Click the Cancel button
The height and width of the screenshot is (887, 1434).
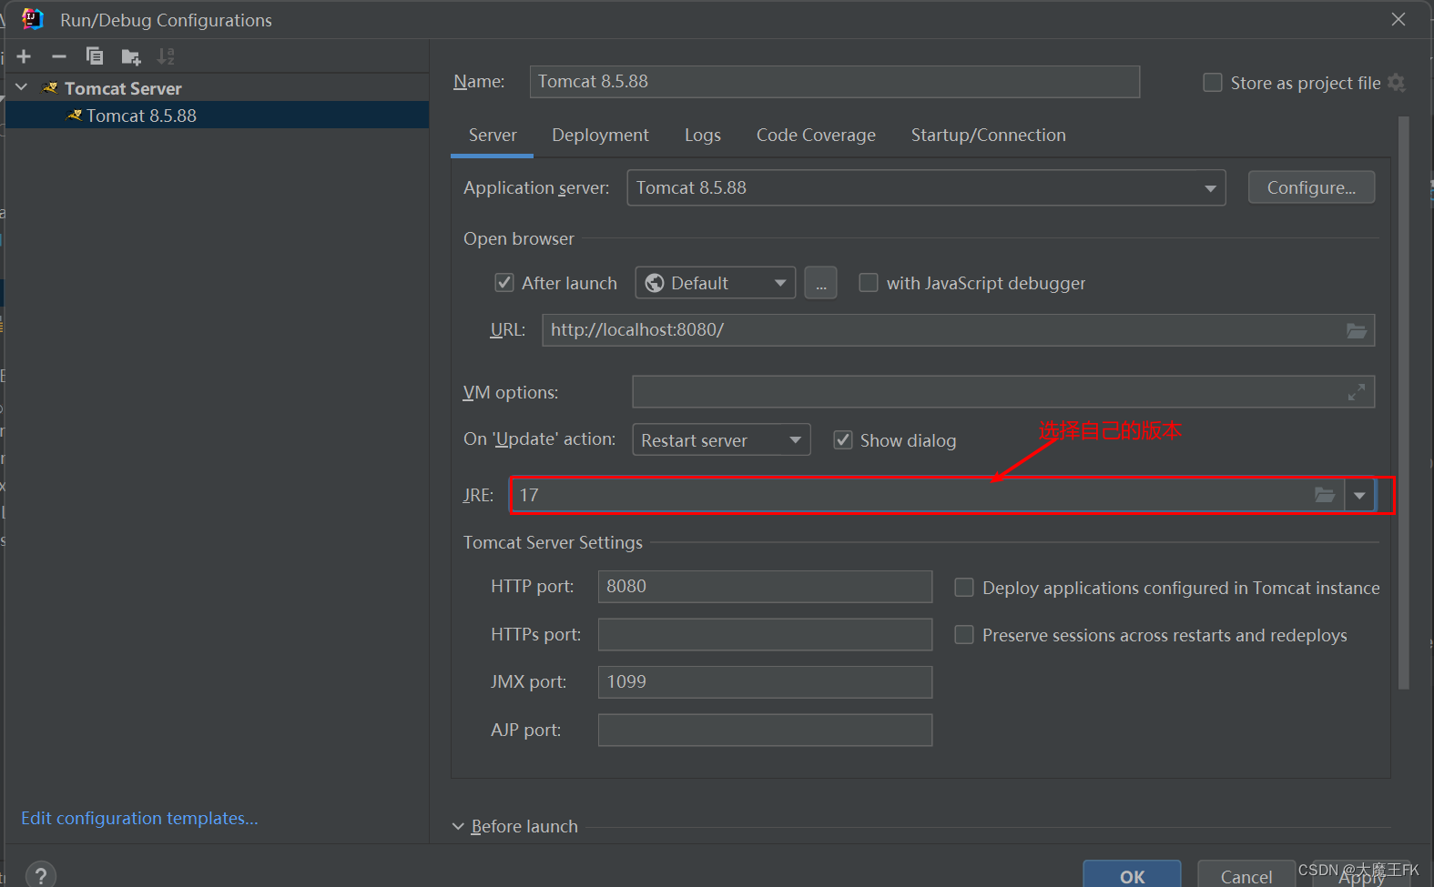tap(1246, 875)
